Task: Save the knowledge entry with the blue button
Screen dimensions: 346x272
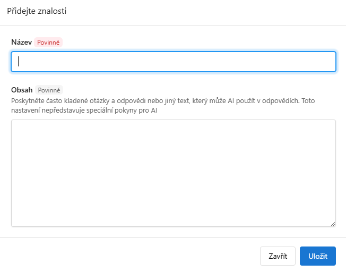Action: click(x=318, y=256)
